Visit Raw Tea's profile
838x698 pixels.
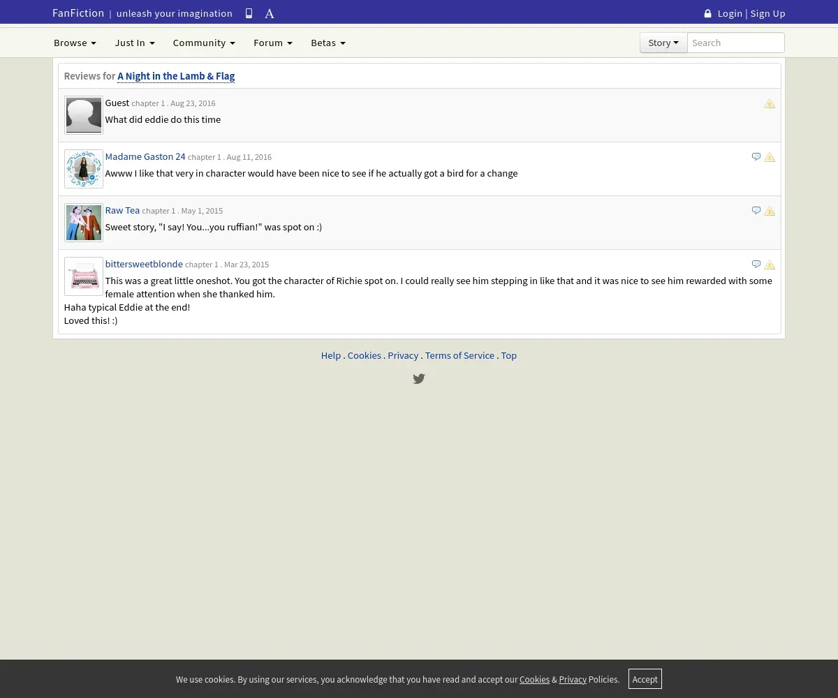(122, 210)
